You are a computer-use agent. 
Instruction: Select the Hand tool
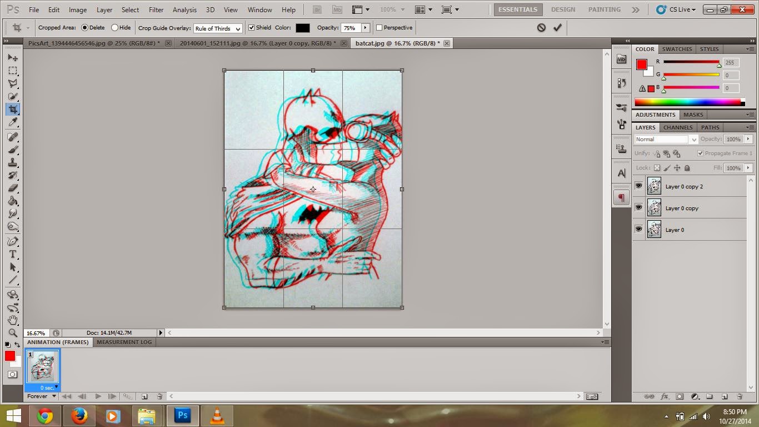click(13, 320)
